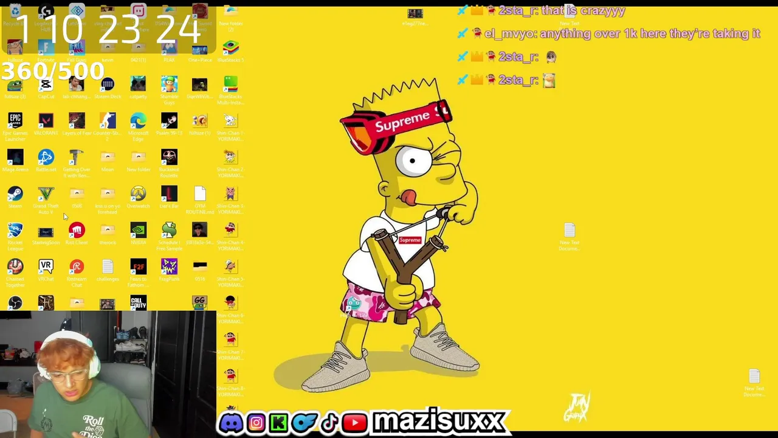Launch the OBS Studio shortcut

[15, 303]
